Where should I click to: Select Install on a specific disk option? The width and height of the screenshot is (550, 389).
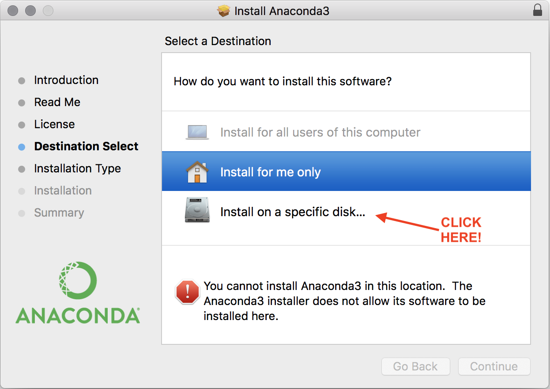point(293,212)
